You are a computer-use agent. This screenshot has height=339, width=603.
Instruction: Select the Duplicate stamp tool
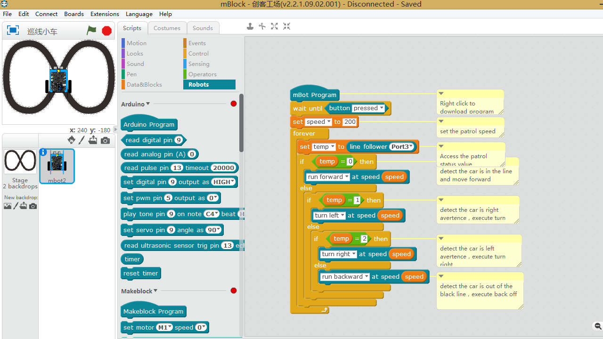[x=250, y=26]
